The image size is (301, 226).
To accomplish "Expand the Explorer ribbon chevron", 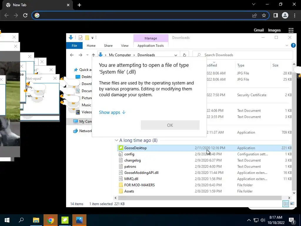I will click(x=287, y=45).
